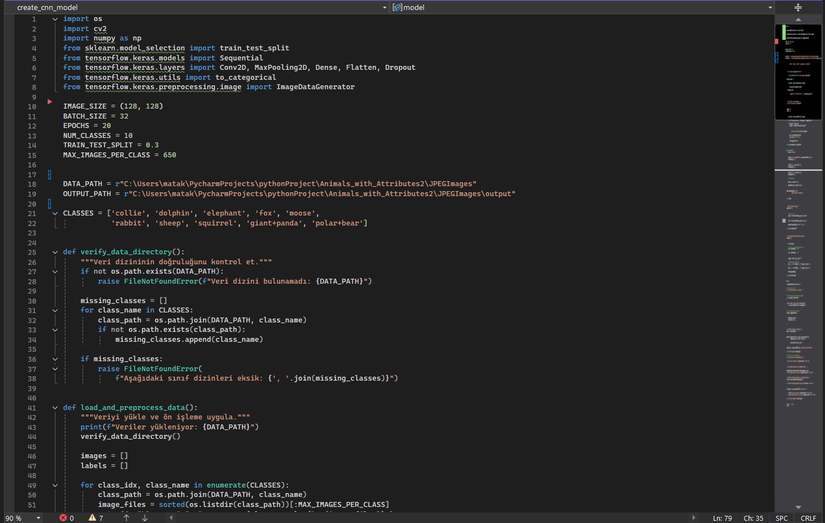Click the minimap code overview viewport
Image resolution: width=825 pixels, height=523 pixels.
798,72
